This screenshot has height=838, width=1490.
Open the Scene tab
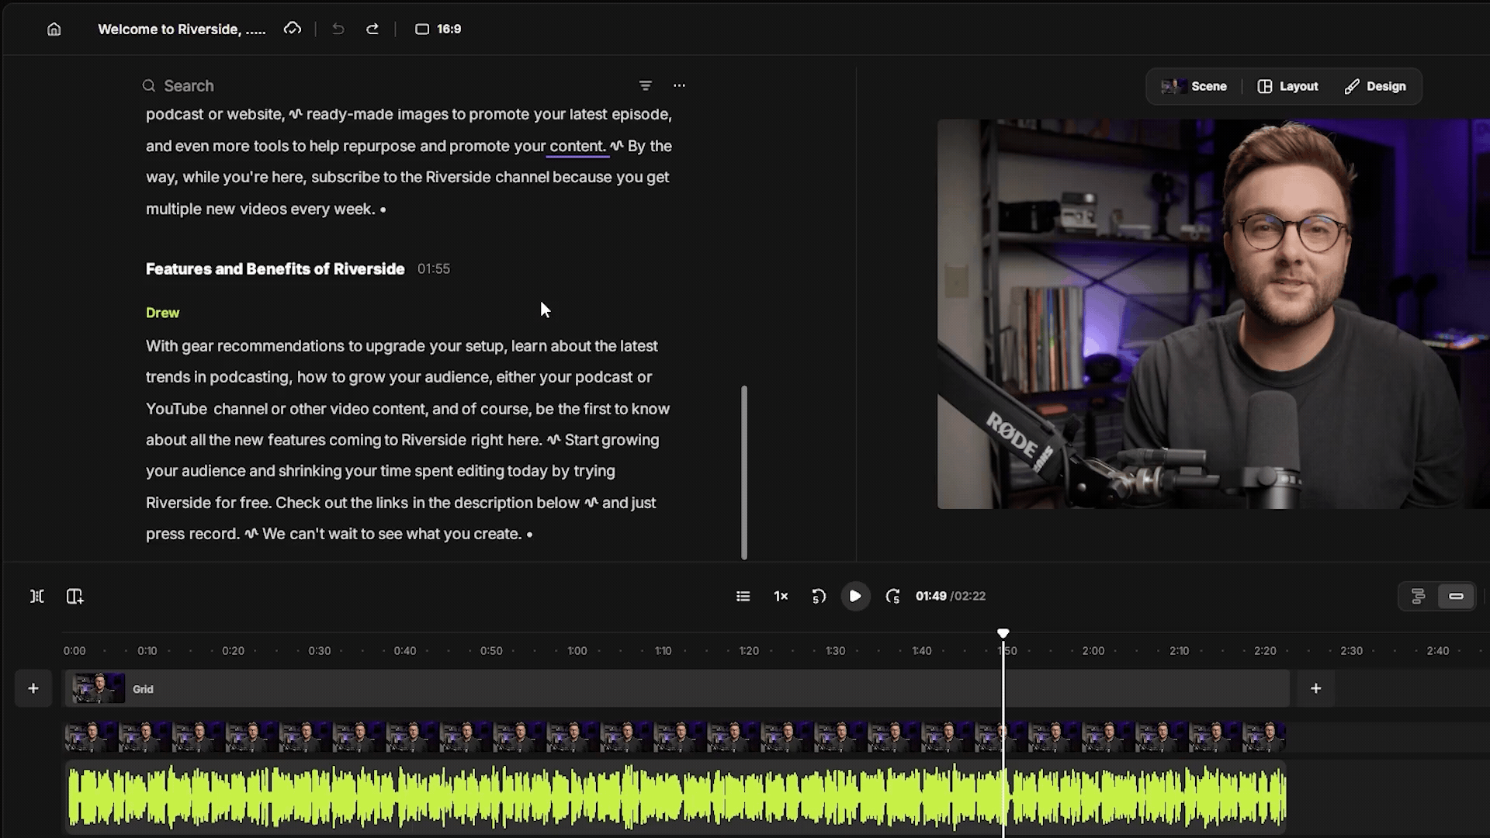(x=1194, y=86)
